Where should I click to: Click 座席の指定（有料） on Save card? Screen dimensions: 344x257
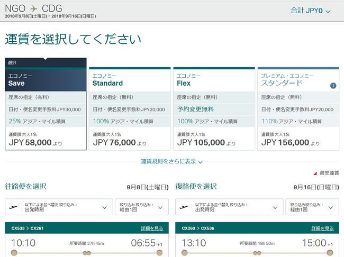(x=29, y=97)
